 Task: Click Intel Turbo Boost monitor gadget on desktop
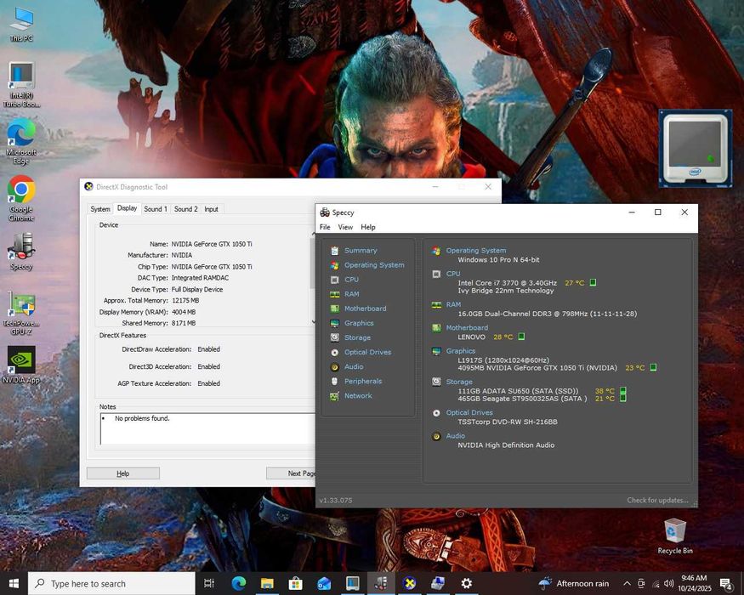coord(696,148)
